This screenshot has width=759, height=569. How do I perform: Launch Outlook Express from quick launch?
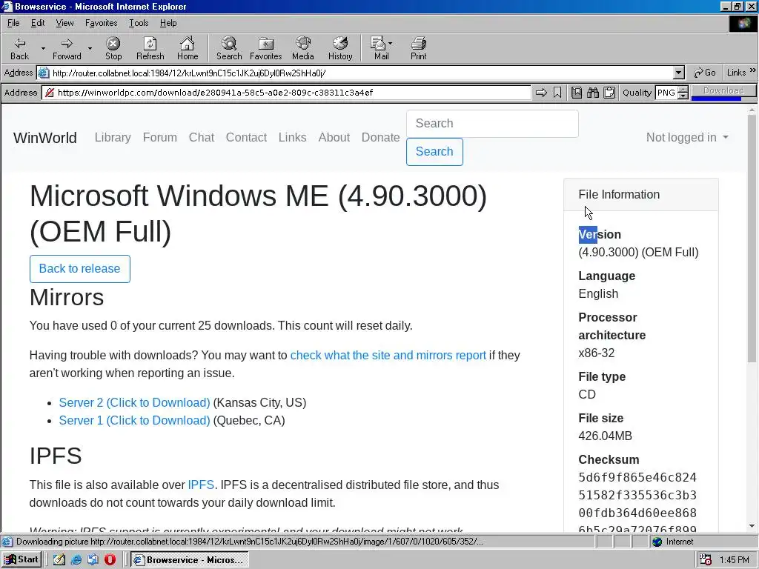click(x=93, y=560)
